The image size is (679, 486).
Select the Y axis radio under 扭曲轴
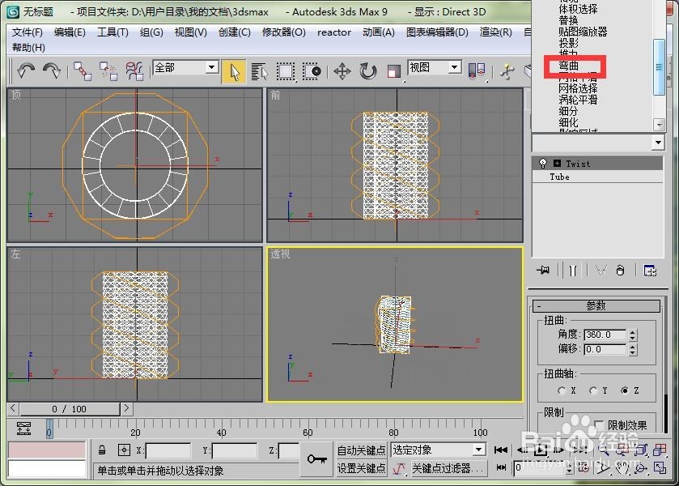coord(592,390)
